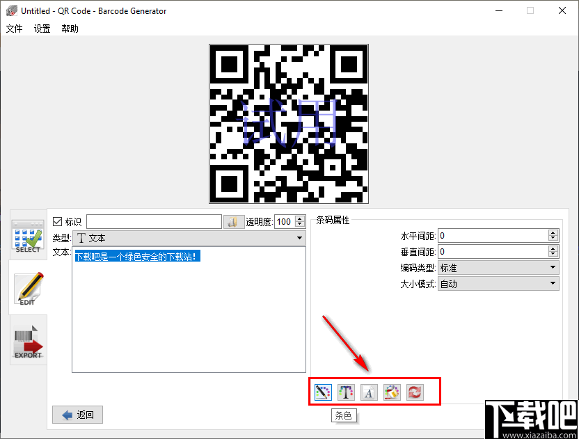579x439 pixels.
Task: Click the highlighted 文本 text input area
Action: click(x=137, y=256)
